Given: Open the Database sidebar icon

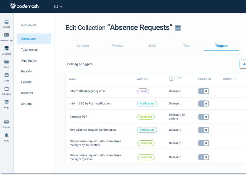Looking at the screenshot, I should pos(6,51).
